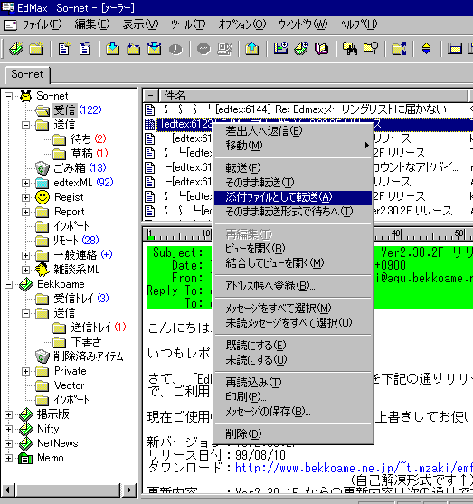Expand the 掲示版 node

(9, 414)
